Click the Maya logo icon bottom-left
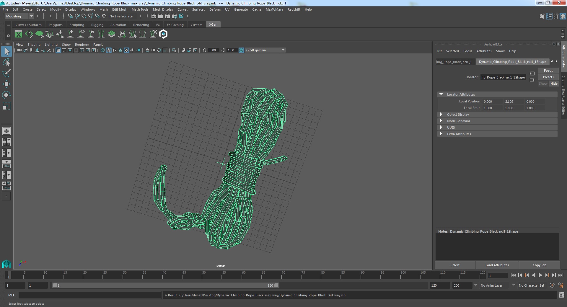The height and width of the screenshot is (307, 567). 6,264
